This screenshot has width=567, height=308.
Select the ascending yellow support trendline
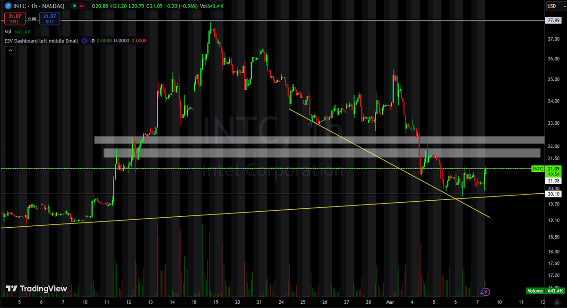pyautogui.click(x=272, y=210)
